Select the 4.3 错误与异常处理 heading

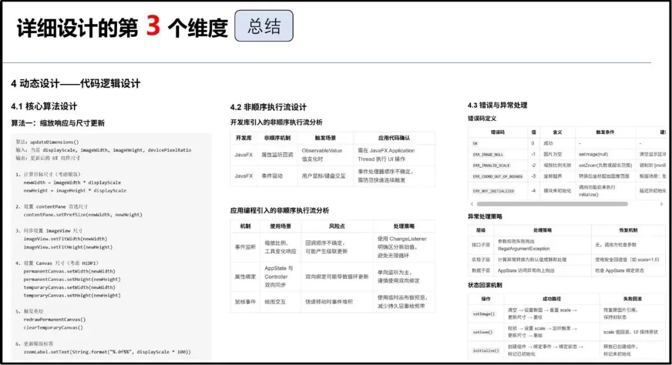point(498,105)
